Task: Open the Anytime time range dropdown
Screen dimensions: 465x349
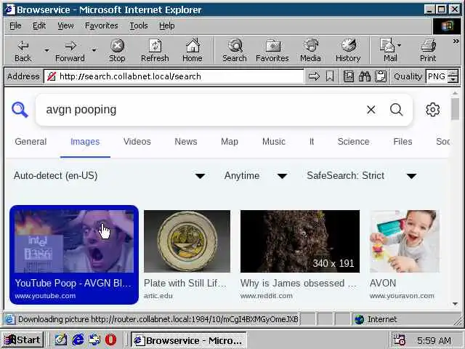Action: click(x=256, y=176)
